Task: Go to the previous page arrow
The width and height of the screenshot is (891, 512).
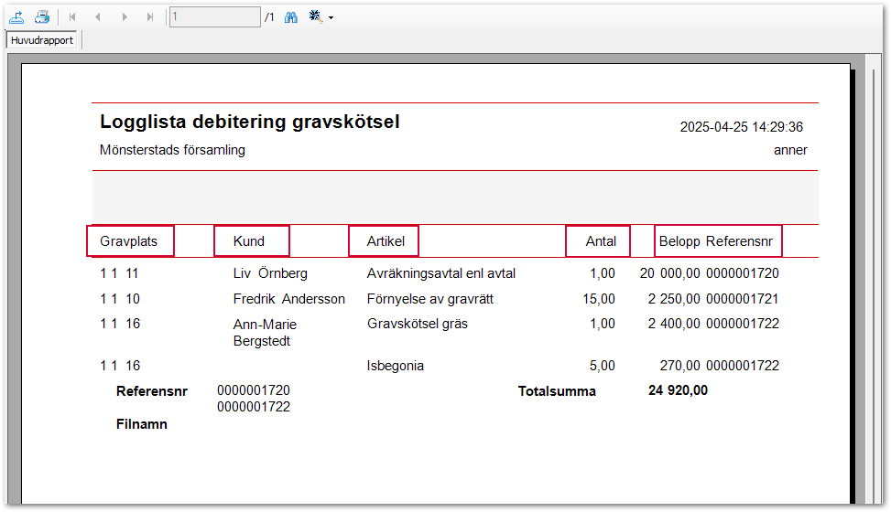Action: pos(98,17)
